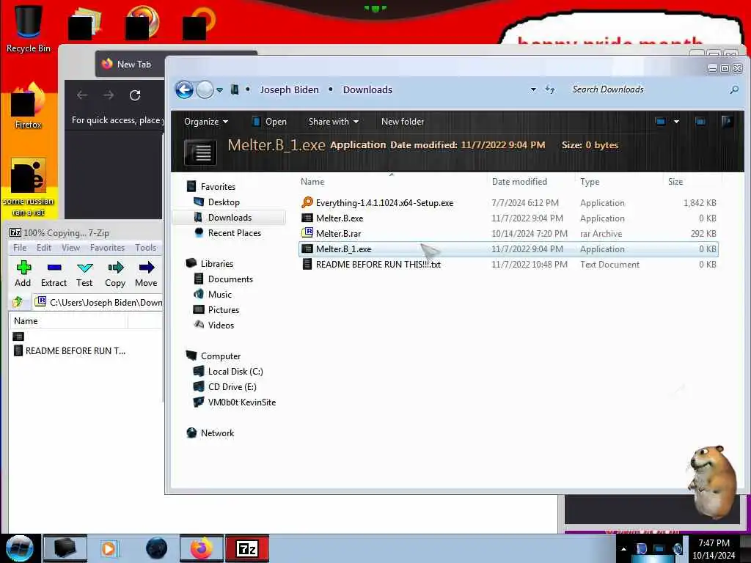Click Joseph Biden in address breadcrumb
Image resolution: width=751 pixels, height=563 pixels.
[x=289, y=89]
